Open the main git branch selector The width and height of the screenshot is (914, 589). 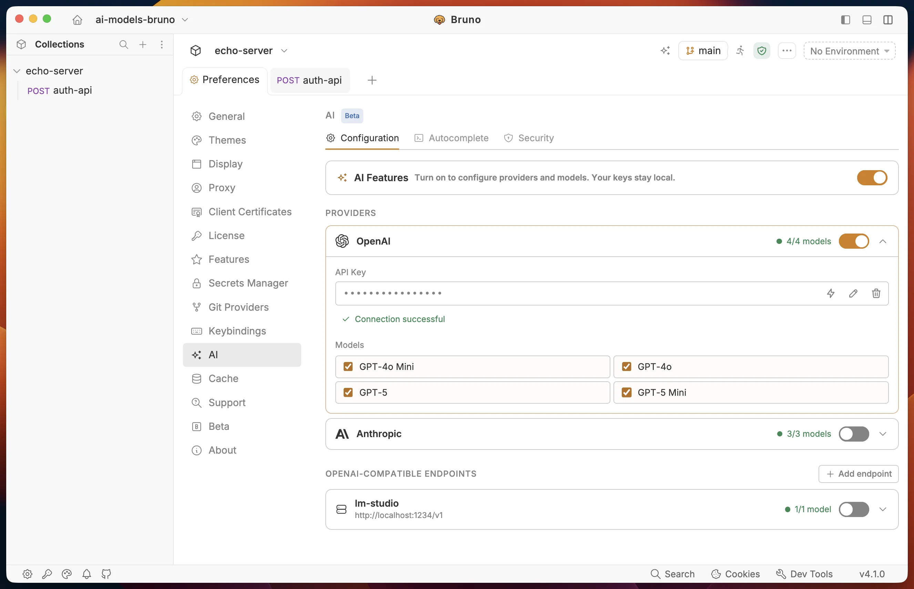703,51
